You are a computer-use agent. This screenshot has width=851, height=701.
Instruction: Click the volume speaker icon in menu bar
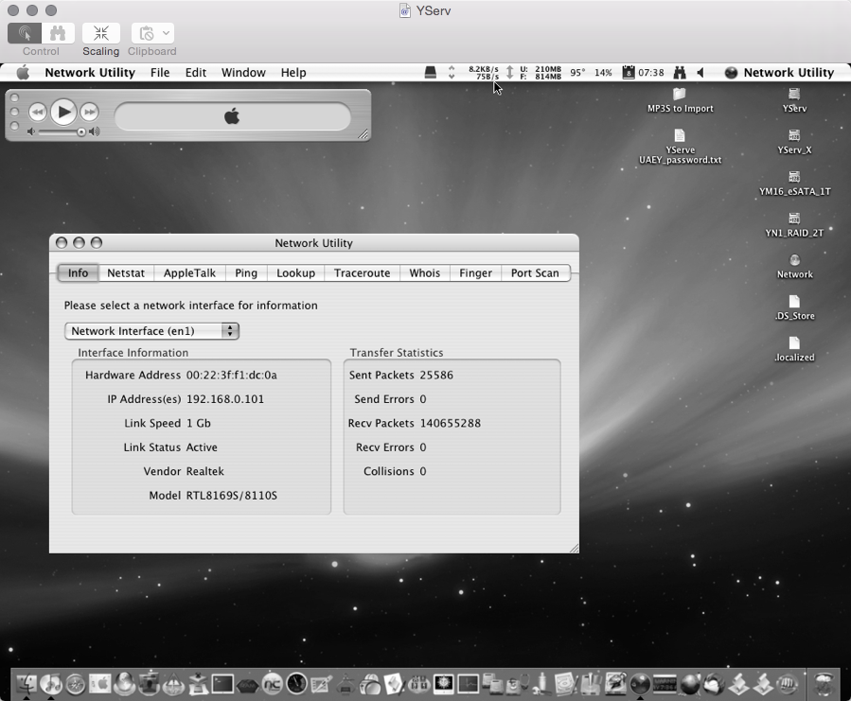700,73
